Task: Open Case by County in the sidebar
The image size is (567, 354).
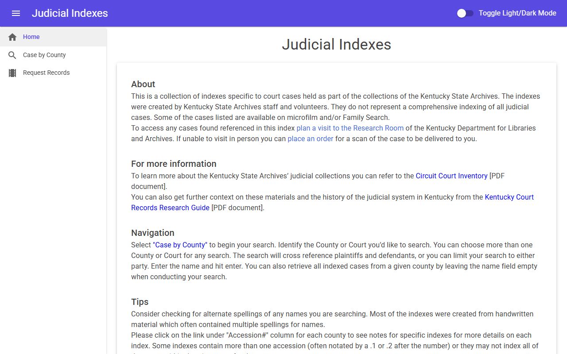Action: click(x=53, y=55)
